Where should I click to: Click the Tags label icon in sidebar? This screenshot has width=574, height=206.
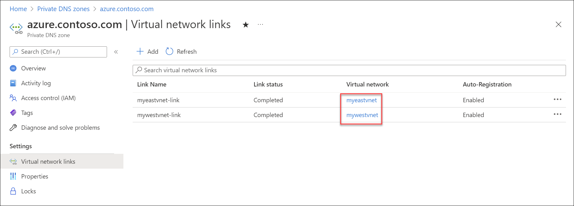[x=13, y=113]
